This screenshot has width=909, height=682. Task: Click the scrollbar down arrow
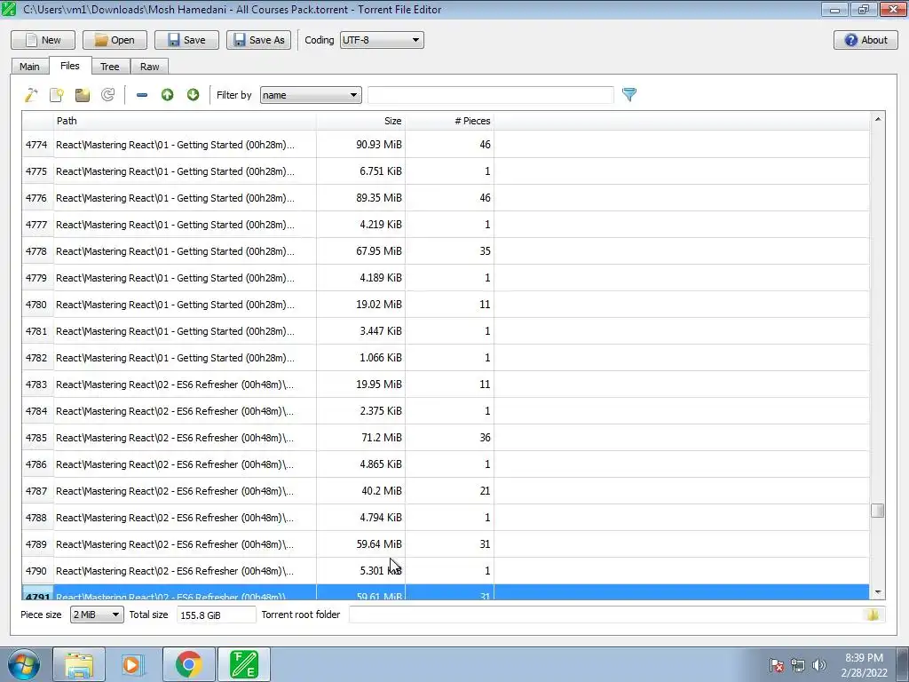[877, 592]
